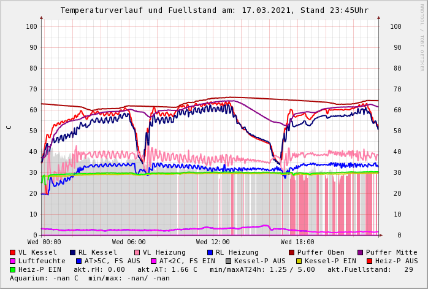Viewport: 428px width, 289px height.
Task: Click the left axis value 100
Action: [x=32, y=26]
